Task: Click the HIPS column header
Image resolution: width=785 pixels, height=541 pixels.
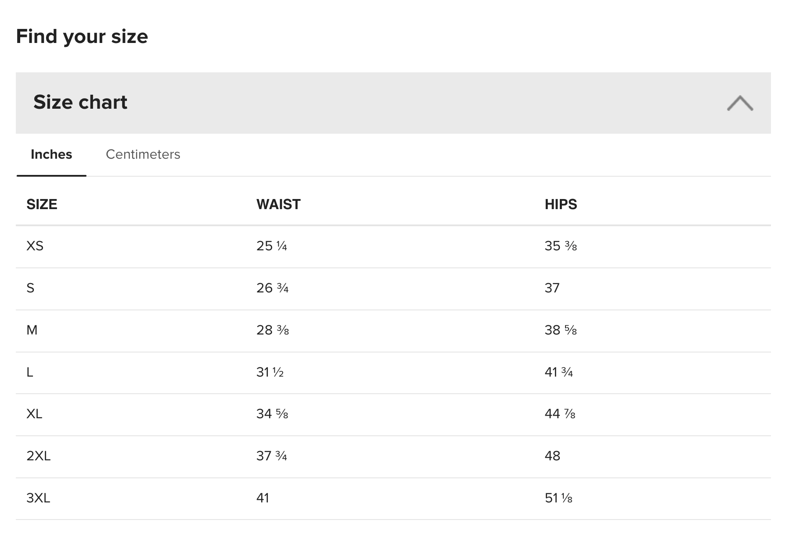Action: [561, 204]
